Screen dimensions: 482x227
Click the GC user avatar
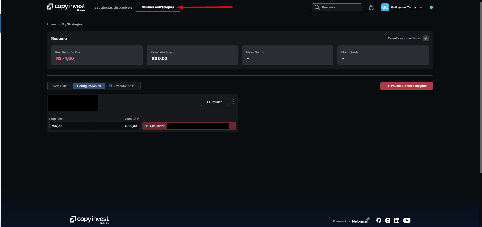[385, 7]
